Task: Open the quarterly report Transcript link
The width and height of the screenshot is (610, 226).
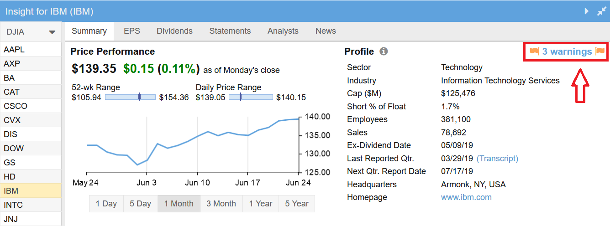Action: 497,159
